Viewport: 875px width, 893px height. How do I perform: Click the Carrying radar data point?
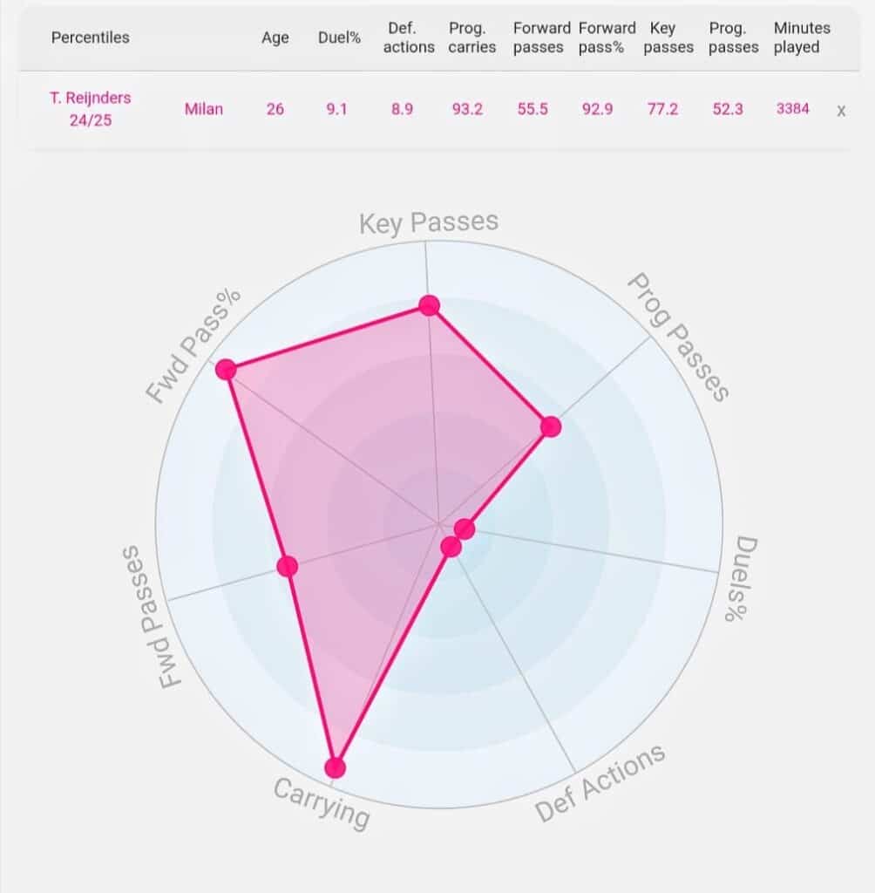tap(336, 767)
